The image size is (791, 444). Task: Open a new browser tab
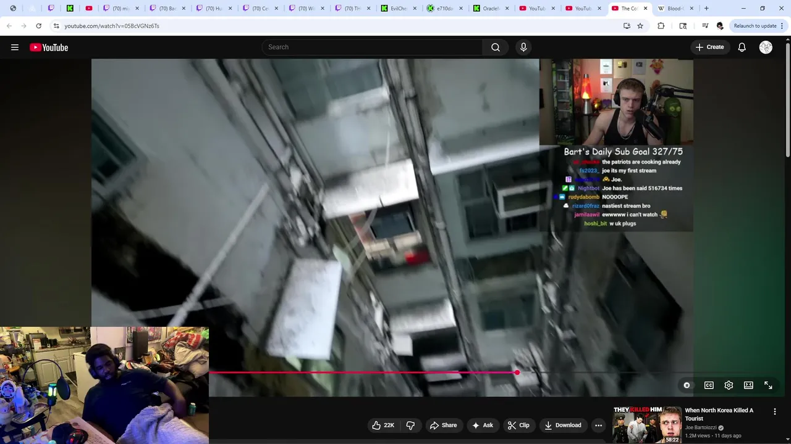pos(706,9)
